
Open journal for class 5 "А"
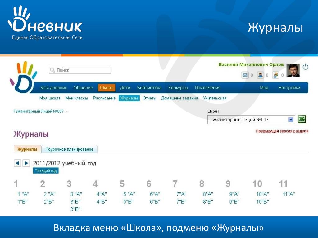[x=129, y=194]
